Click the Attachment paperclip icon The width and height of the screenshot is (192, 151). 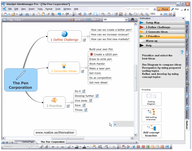[126, 14]
